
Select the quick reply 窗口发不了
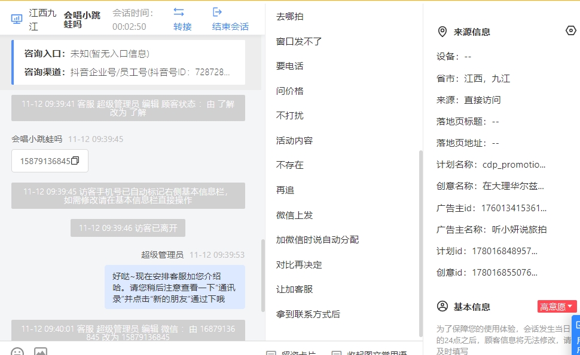299,41
